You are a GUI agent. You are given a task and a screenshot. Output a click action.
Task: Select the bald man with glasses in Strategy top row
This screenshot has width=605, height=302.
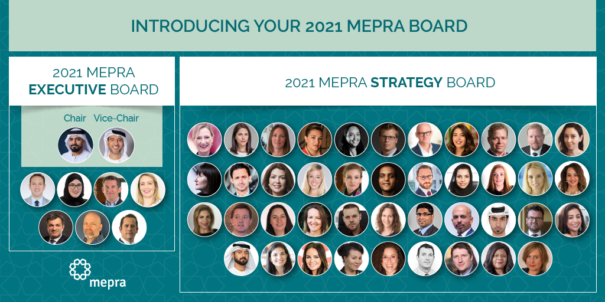click(425, 139)
